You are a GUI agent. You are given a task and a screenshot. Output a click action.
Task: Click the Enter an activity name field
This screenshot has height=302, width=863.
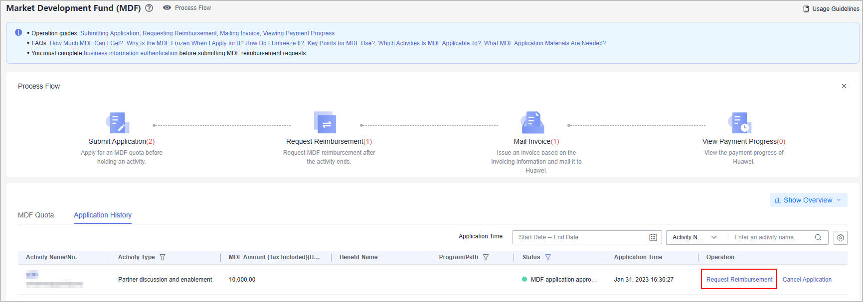click(770, 237)
